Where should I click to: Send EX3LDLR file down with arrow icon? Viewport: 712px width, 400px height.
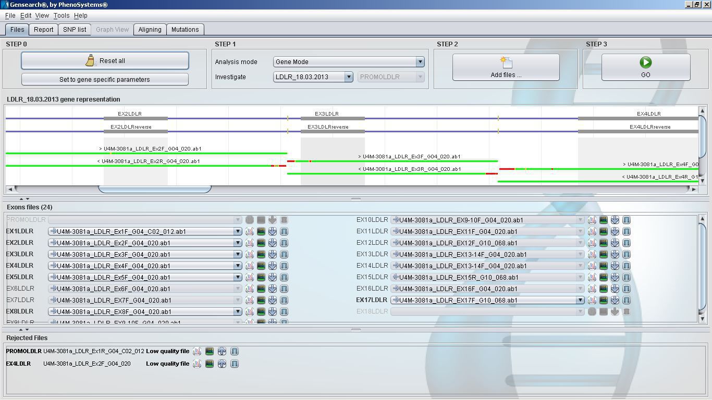272,254
